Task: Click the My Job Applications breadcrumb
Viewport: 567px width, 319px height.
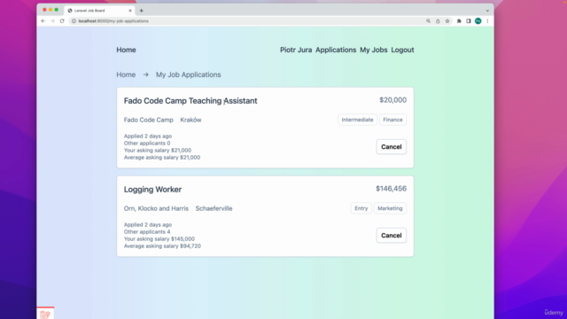Action: pos(189,74)
